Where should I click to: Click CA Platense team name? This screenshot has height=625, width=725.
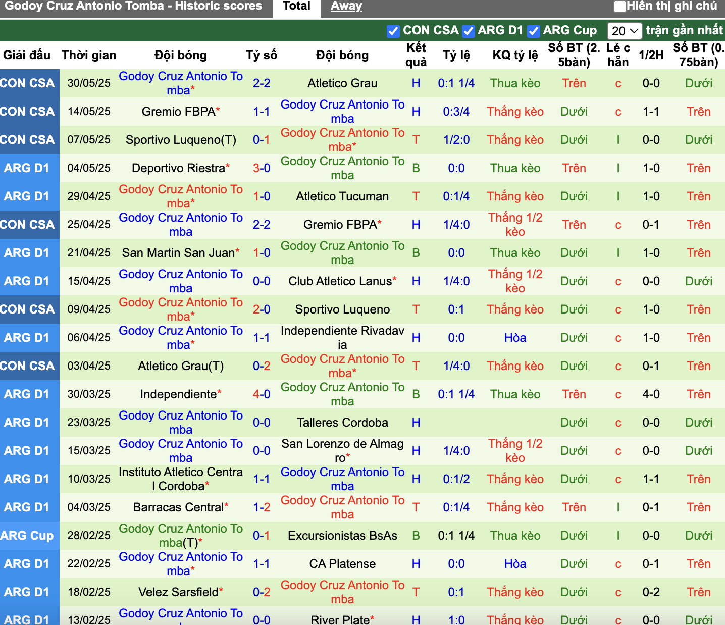pyautogui.click(x=342, y=564)
